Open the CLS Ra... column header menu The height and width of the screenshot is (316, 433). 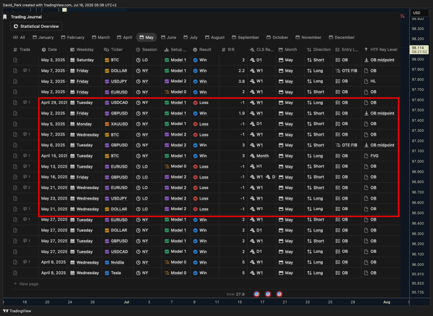(x=262, y=50)
